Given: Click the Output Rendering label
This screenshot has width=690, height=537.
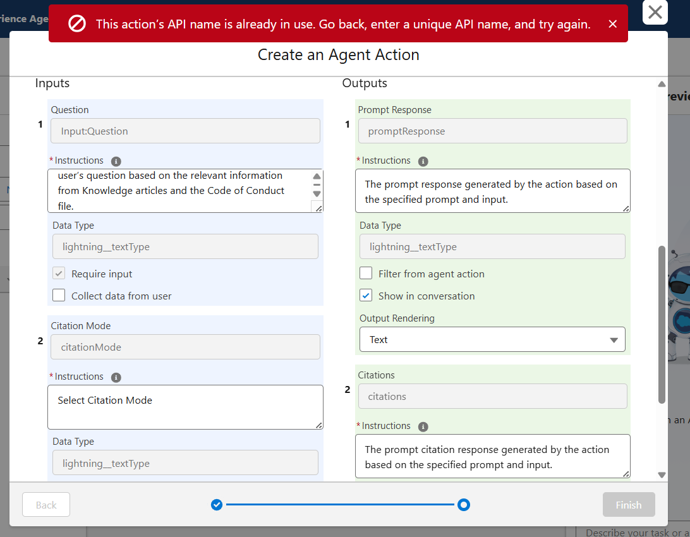Looking at the screenshot, I should tap(397, 318).
